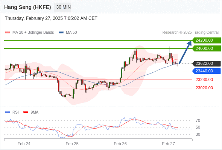Click the Feb 24 date axis label
The height and width of the screenshot is (150, 222).
click(24, 144)
